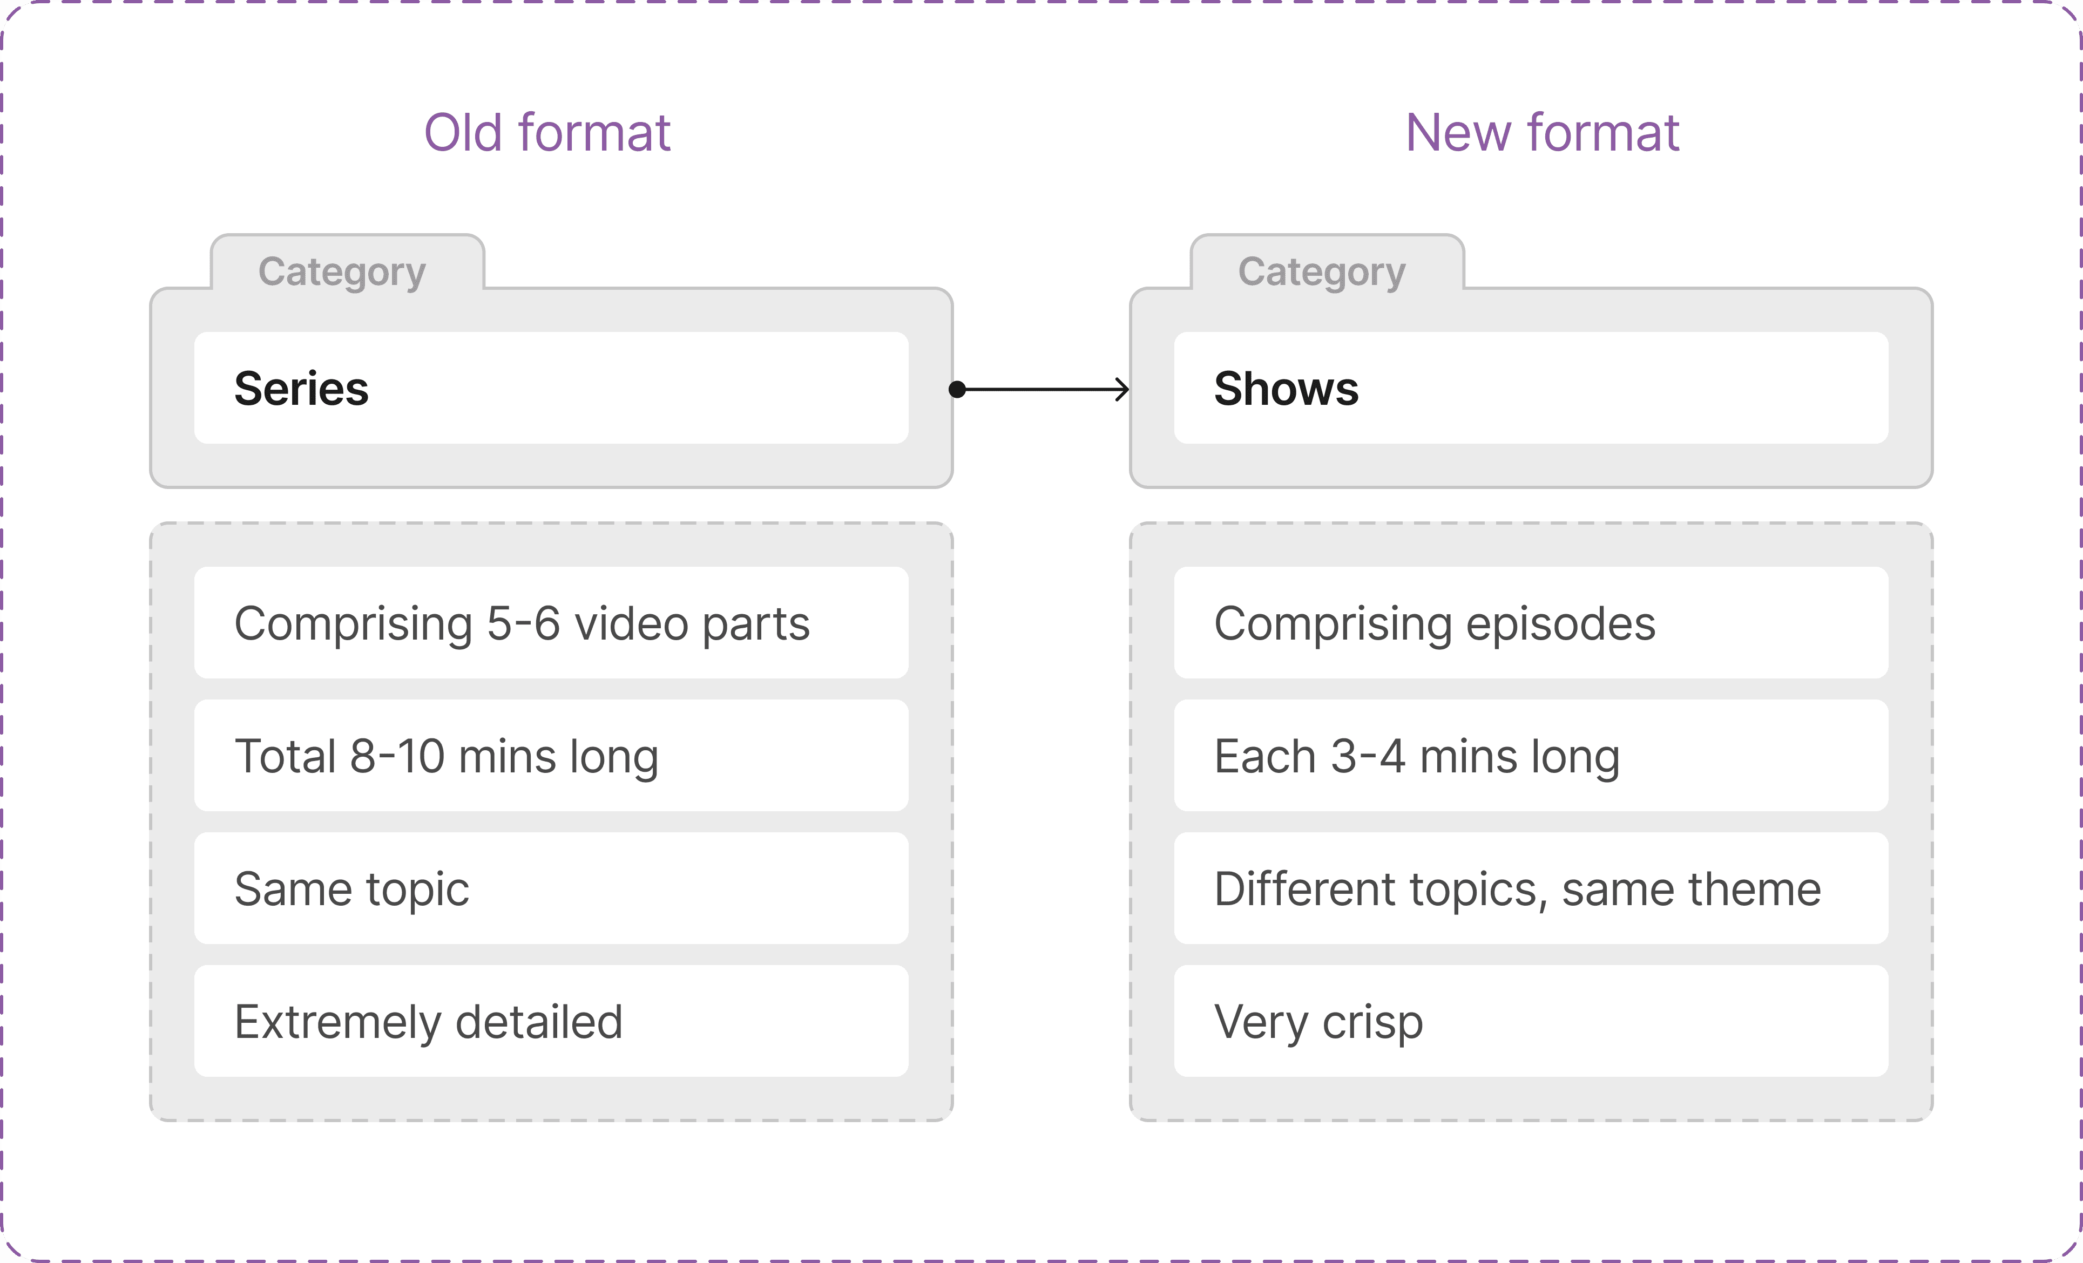Click the word Category above Shows
2083x1263 pixels.
[x=1321, y=271]
